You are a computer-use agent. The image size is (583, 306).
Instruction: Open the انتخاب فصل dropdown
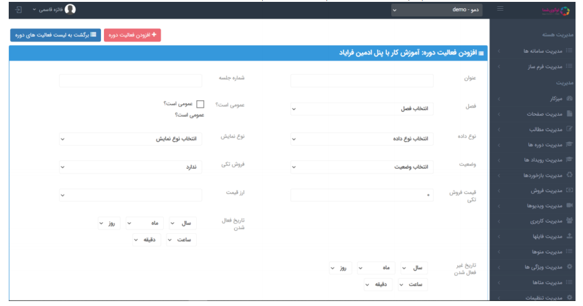[361, 109]
